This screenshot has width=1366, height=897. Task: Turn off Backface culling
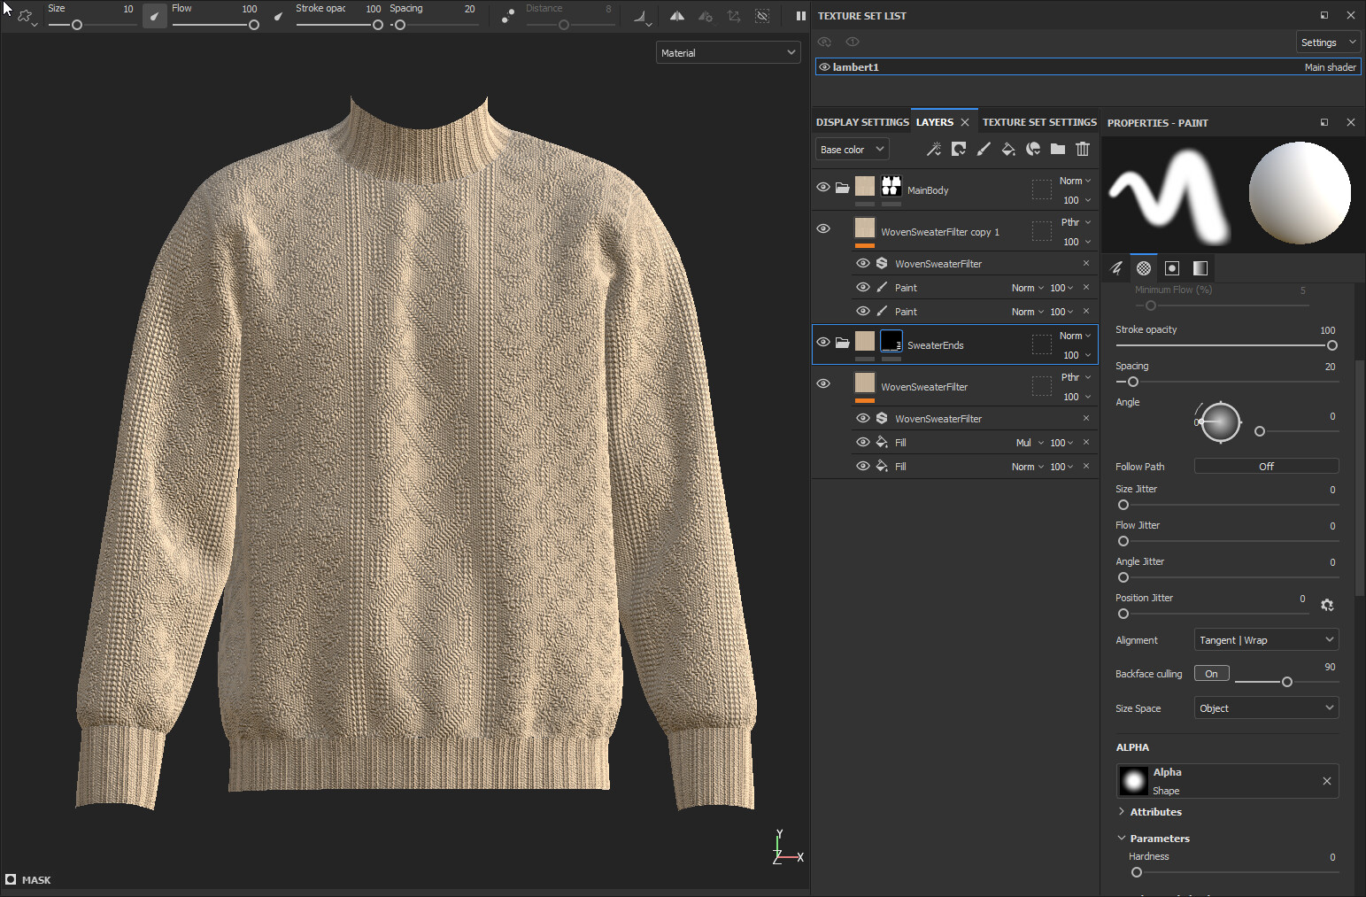[x=1211, y=672]
